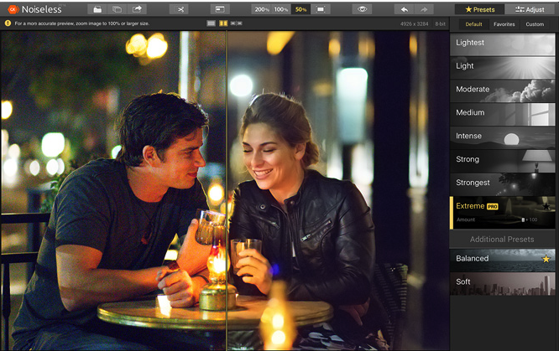559x351 pixels.
Task: Click the Additional Presets header
Action: click(502, 240)
